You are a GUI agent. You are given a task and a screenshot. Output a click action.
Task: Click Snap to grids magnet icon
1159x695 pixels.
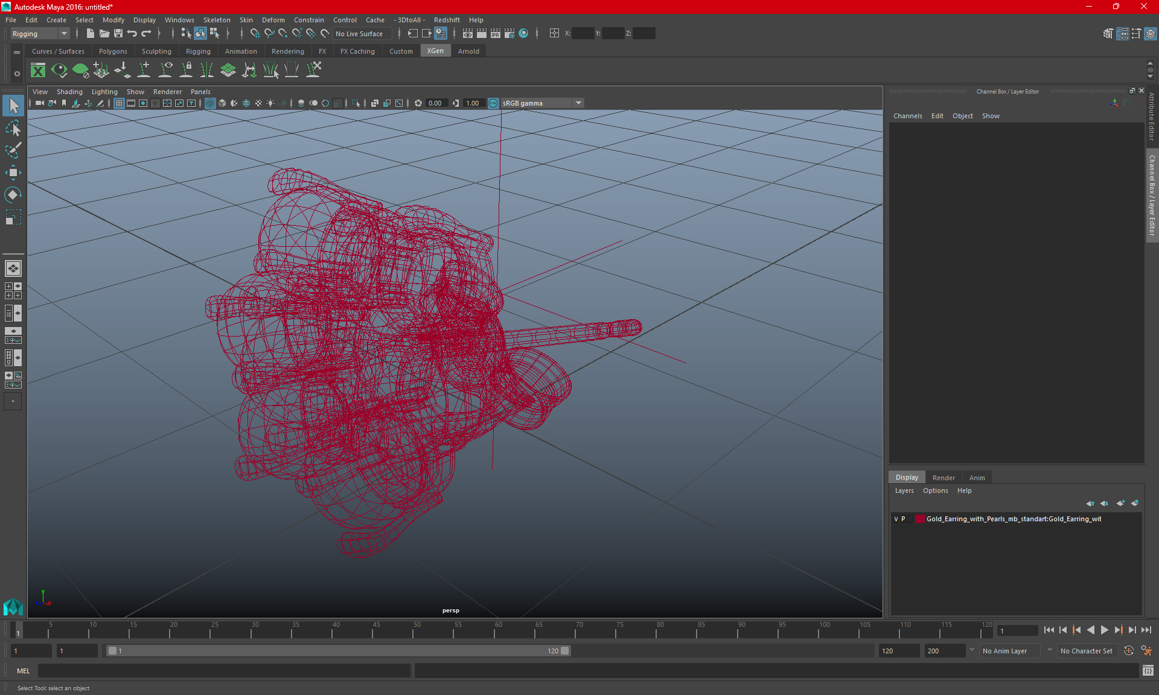(255, 34)
